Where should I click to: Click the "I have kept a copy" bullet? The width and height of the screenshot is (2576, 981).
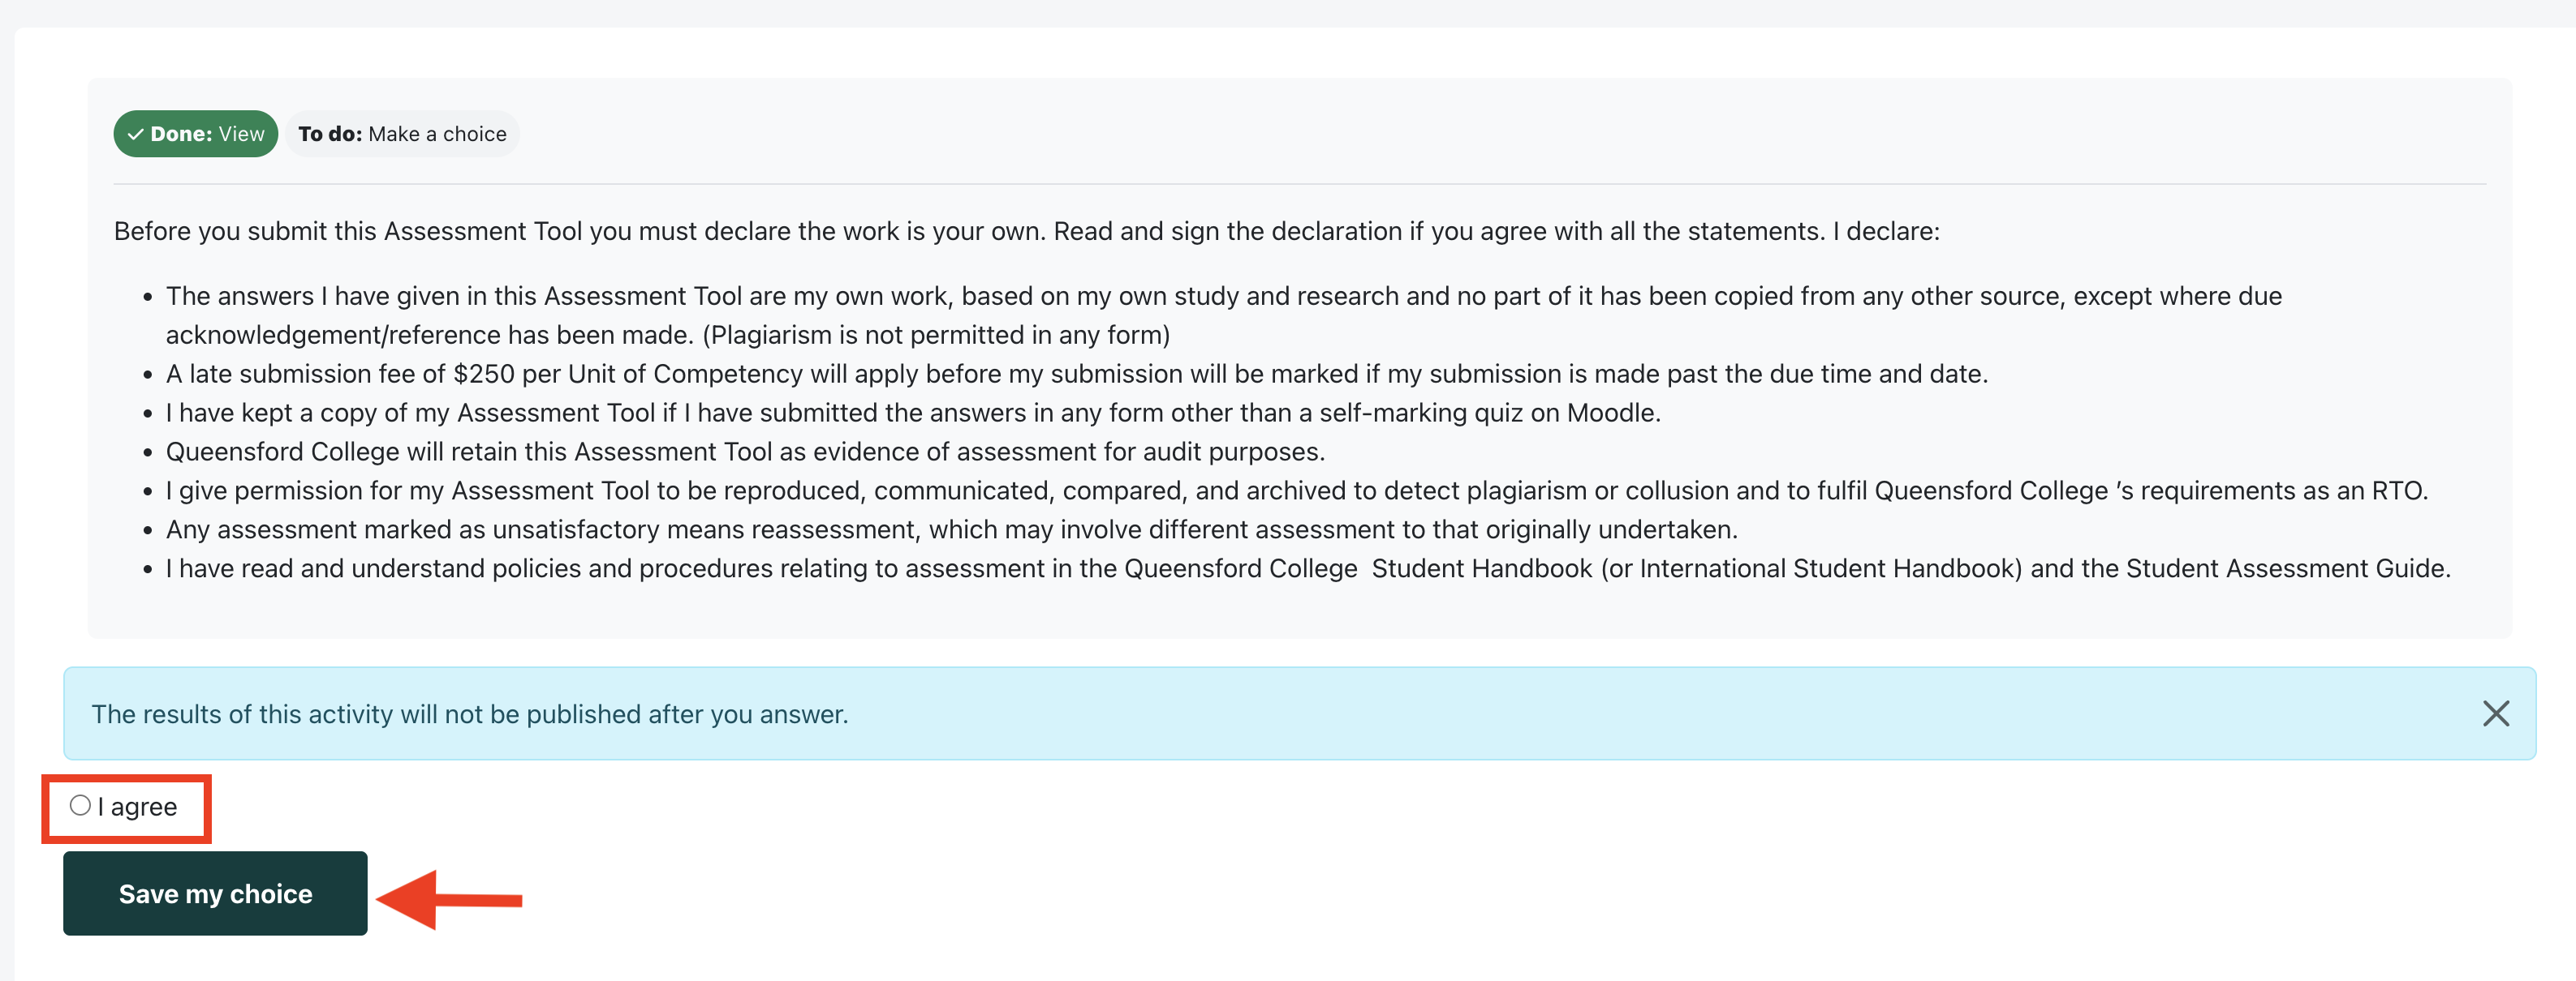[912, 413]
